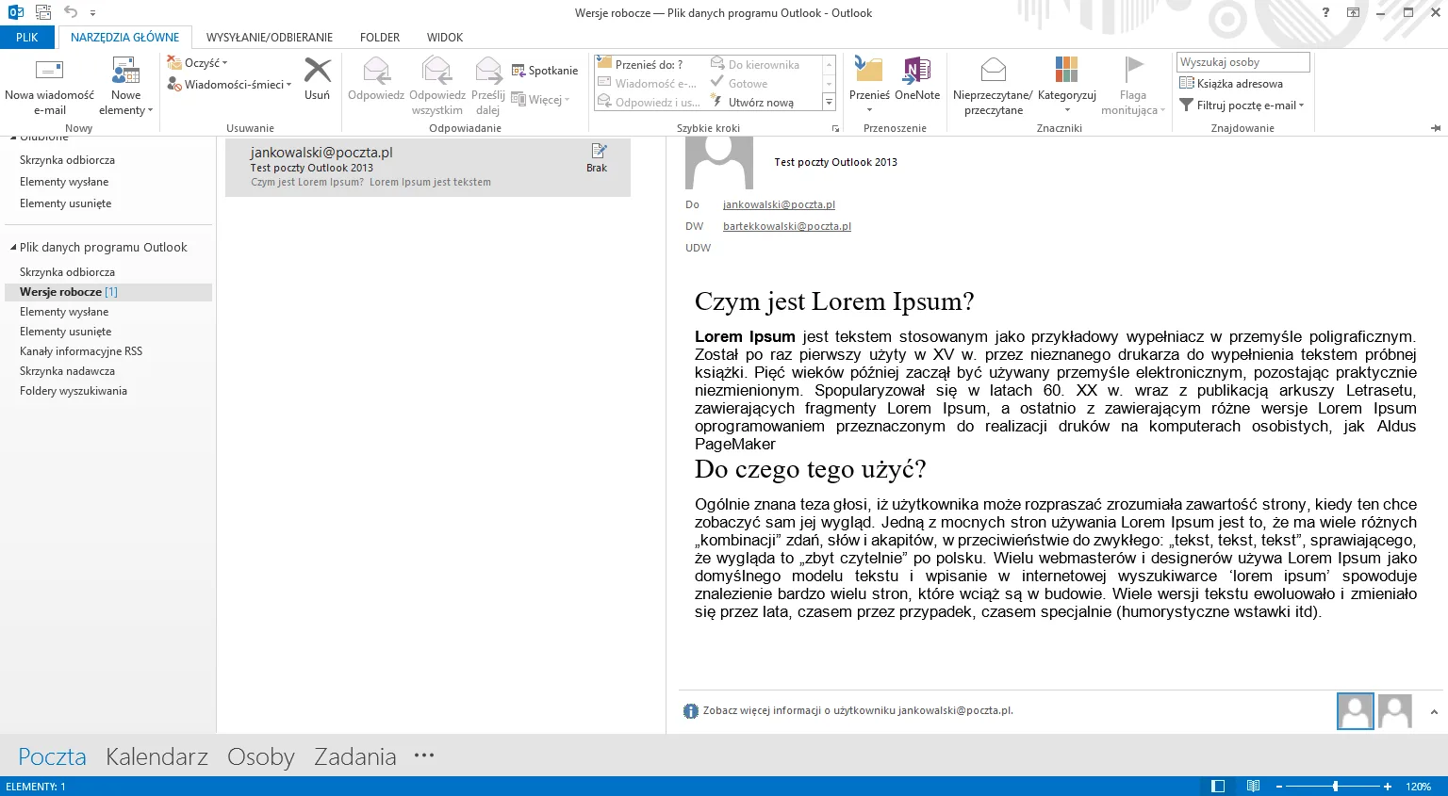Open Kalendarz navigation
This screenshot has height=796, width=1448.
tap(156, 756)
